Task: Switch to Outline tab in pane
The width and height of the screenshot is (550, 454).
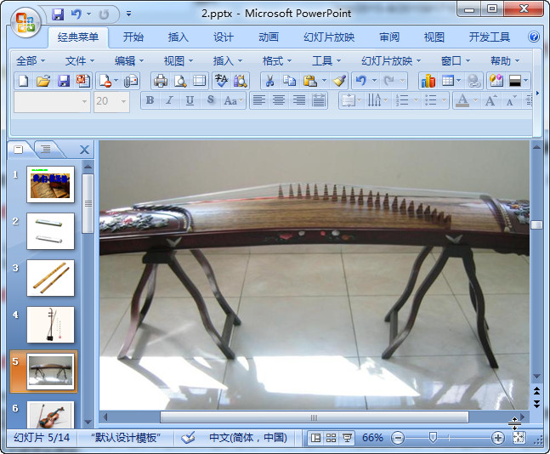Action: (x=46, y=149)
